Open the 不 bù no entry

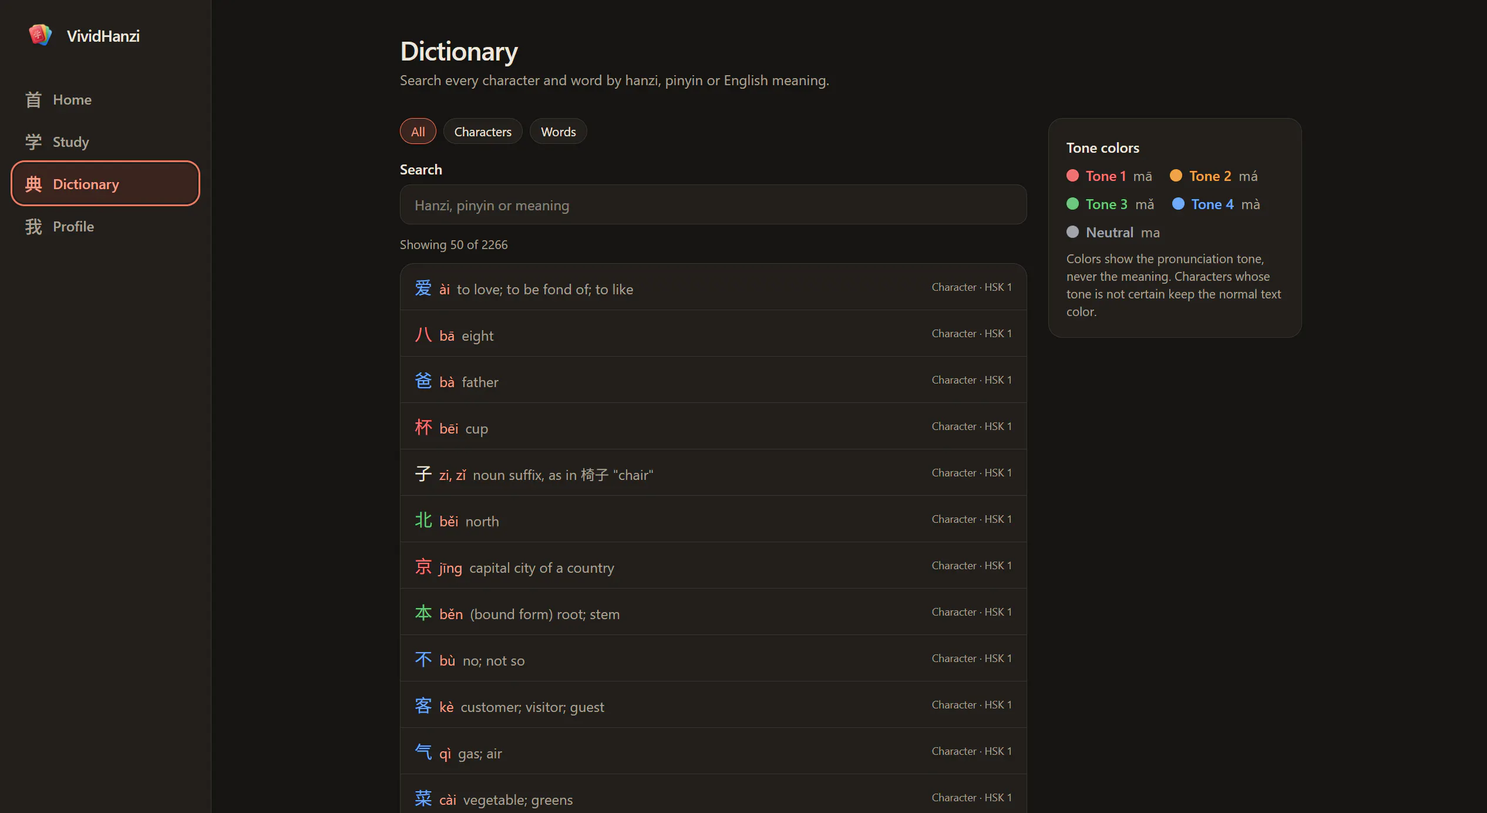713,659
